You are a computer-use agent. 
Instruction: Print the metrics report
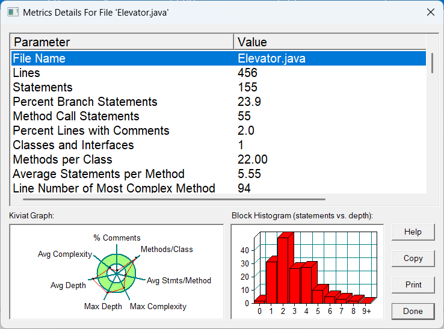[x=413, y=285]
